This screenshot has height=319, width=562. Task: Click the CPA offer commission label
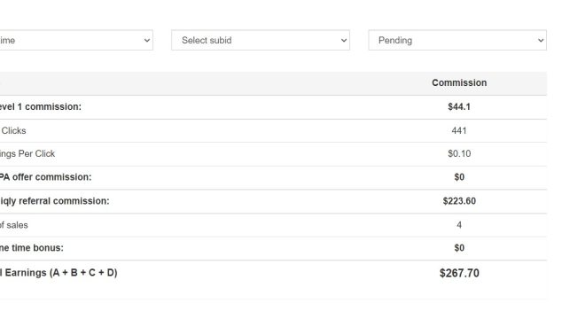(x=45, y=177)
